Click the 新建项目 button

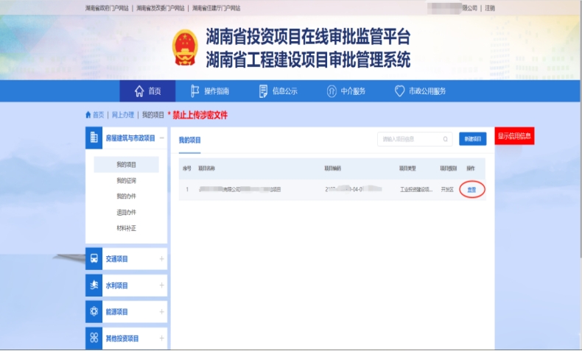point(472,139)
